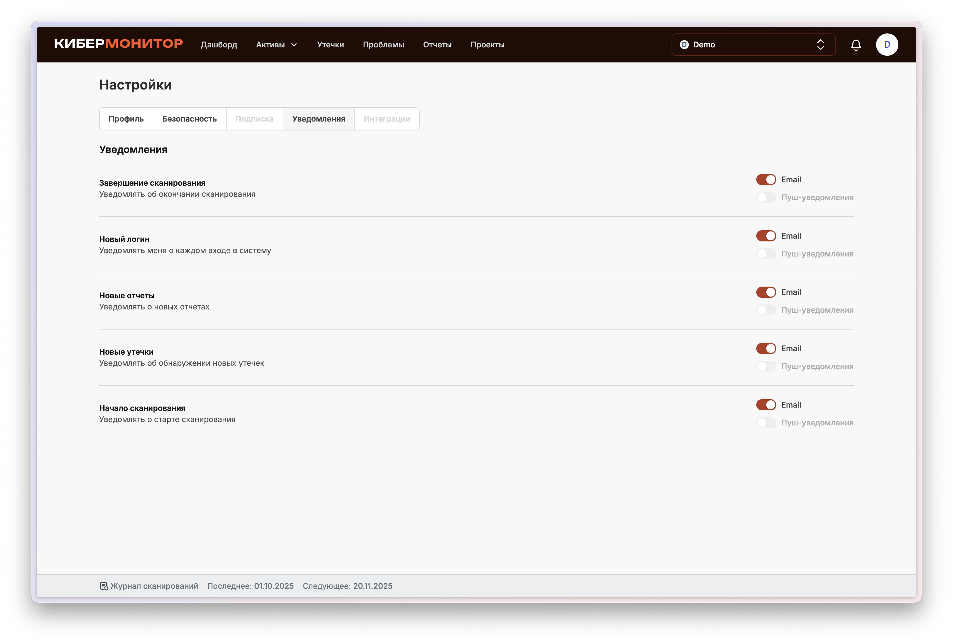Viewport: 953px width, 644px height.
Task: Click the Demo project circle icon
Action: click(684, 45)
